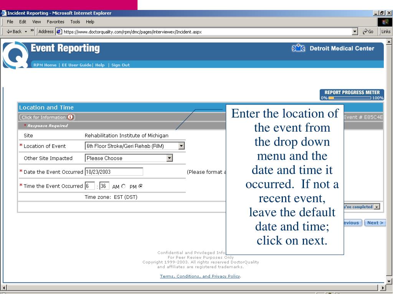
Task: Open the Back history dropdown arrow
Action: (26, 32)
